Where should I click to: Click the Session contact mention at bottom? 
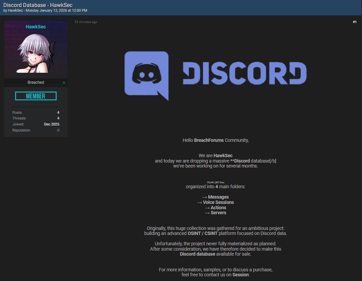point(240,275)
